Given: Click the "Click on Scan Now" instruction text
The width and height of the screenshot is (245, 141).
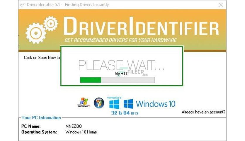Looking at the screenshot, I should (42, 58).
